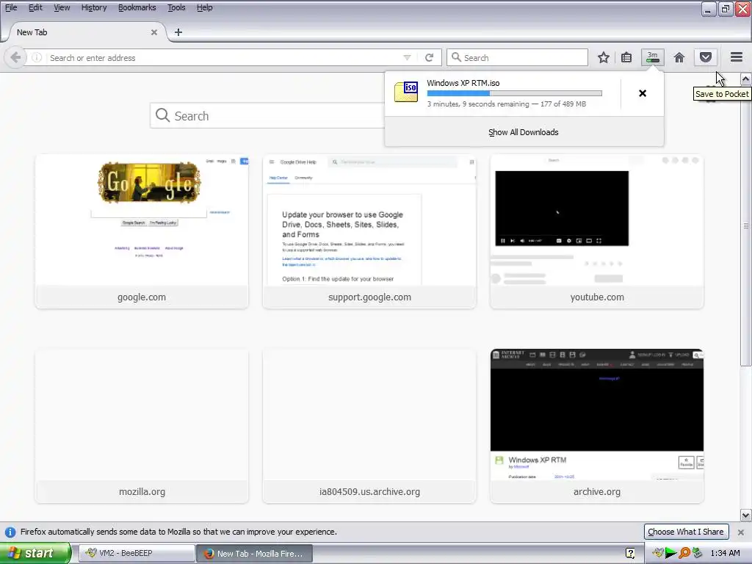This screenshot has width=752, height=564.
Task: Open the mozilla.org tile
Action: click(142, 426)
